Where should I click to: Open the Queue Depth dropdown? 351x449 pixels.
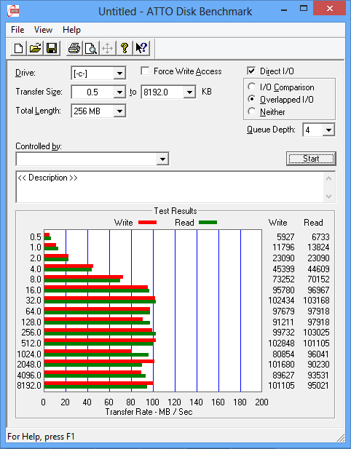(x=328, y=130)
